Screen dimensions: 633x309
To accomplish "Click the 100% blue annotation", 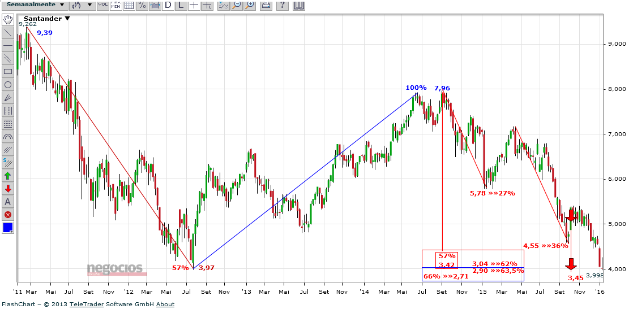I will (x=416, y=88).
